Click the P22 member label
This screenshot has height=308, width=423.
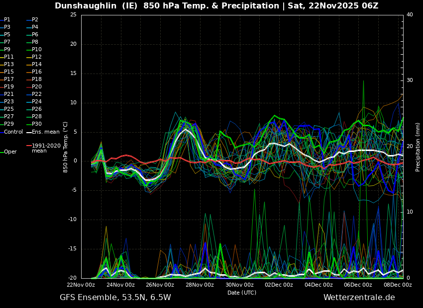(37, 94)
